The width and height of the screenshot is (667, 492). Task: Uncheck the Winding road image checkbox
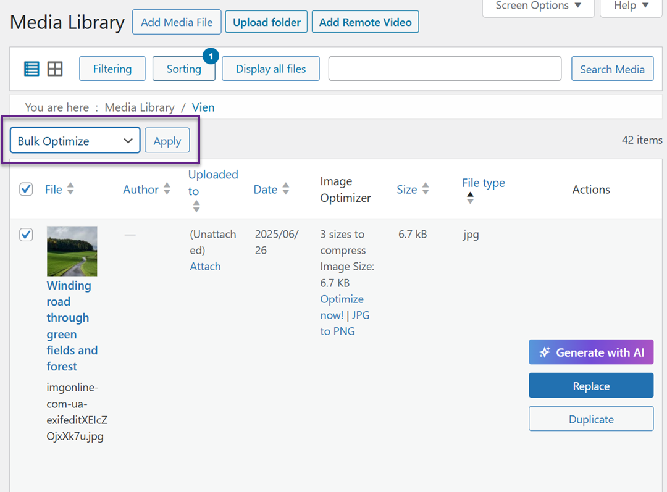[x=26, y=235]
